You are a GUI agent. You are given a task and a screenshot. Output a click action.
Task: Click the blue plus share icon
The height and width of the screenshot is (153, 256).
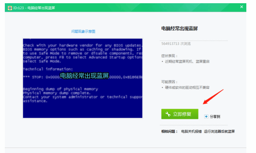[x=206, y=116]
